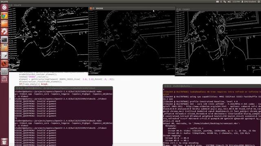Open the launcher icon with notification badge
The height and width of the screenshot is (146, 261).
[4, 48]
